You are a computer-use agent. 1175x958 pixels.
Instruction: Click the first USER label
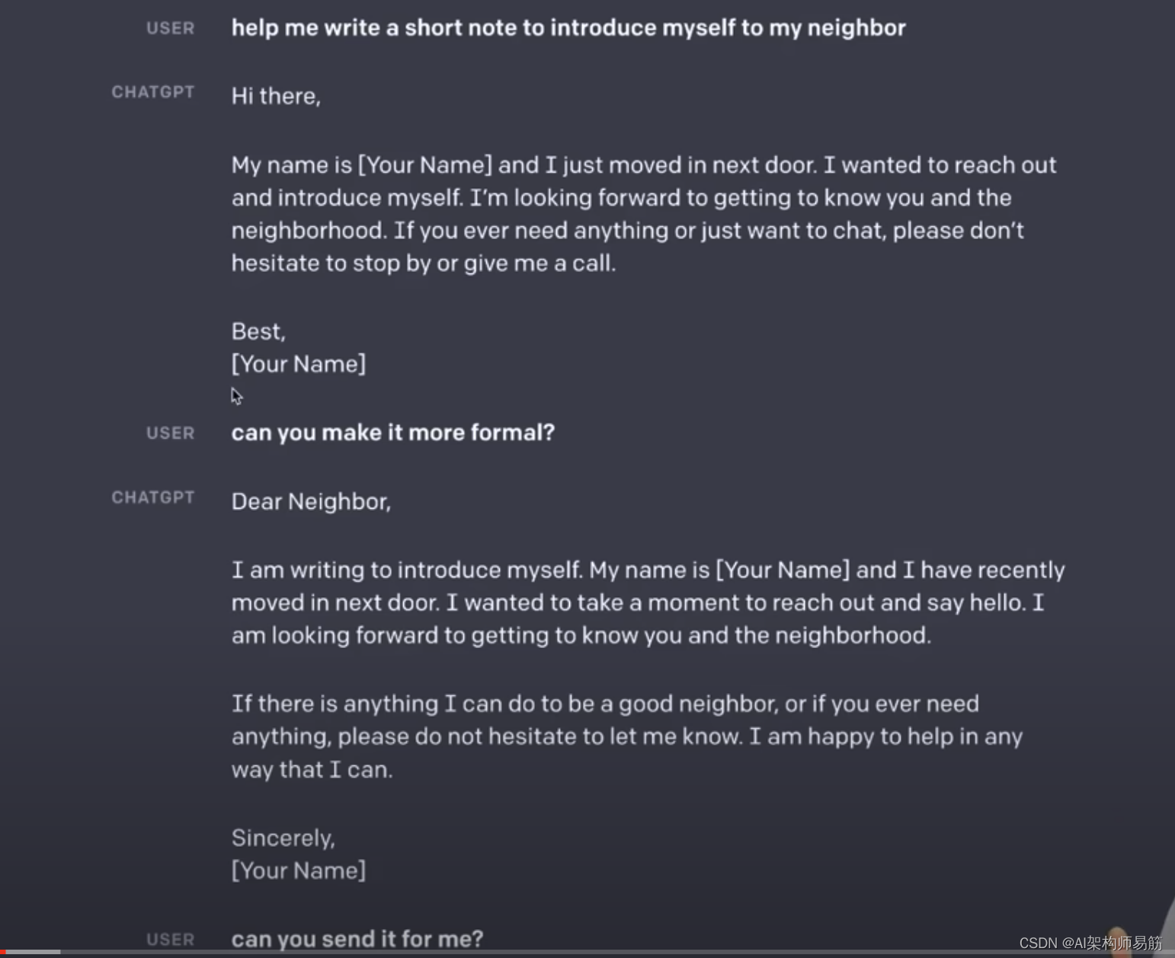point(170,28)
